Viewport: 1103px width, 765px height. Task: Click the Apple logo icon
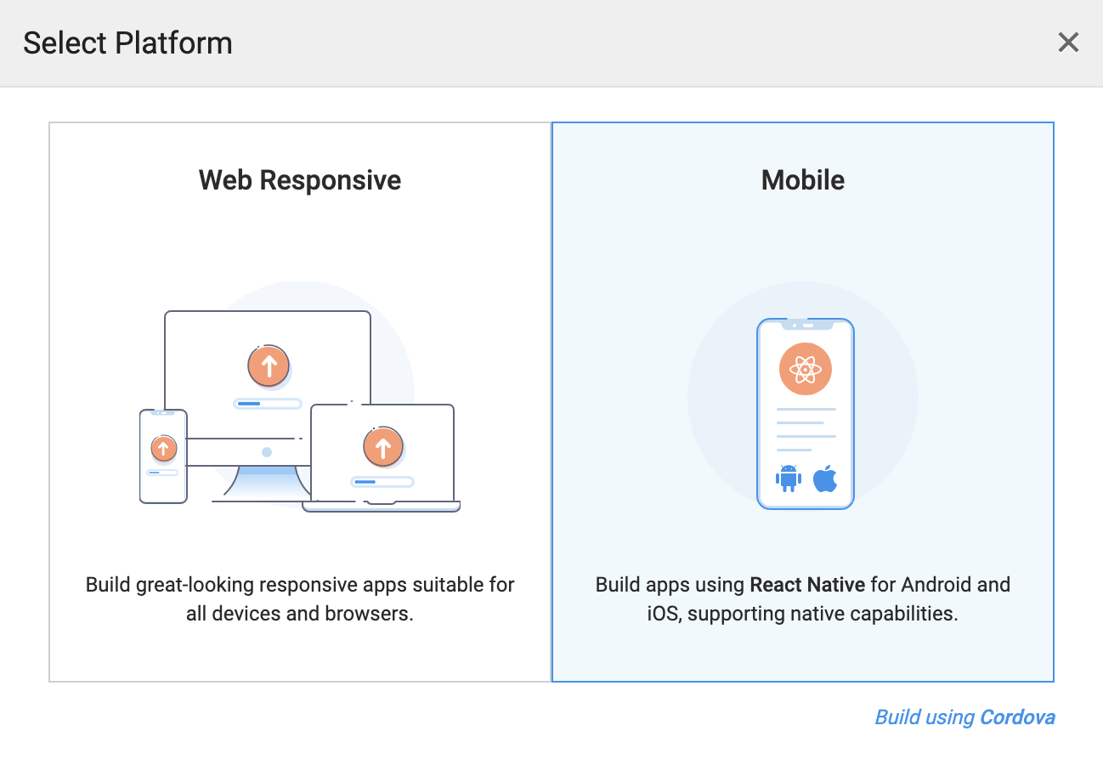tap(824, 478)
